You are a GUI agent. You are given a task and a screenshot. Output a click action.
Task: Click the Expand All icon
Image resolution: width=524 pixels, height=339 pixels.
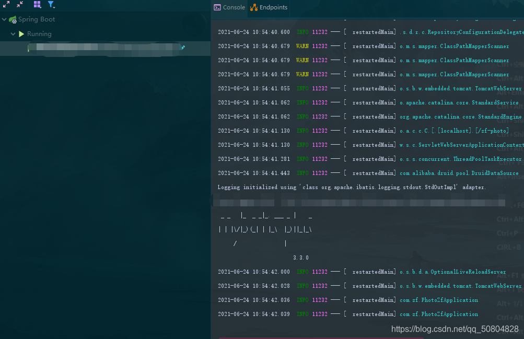(x=6, y=4)
